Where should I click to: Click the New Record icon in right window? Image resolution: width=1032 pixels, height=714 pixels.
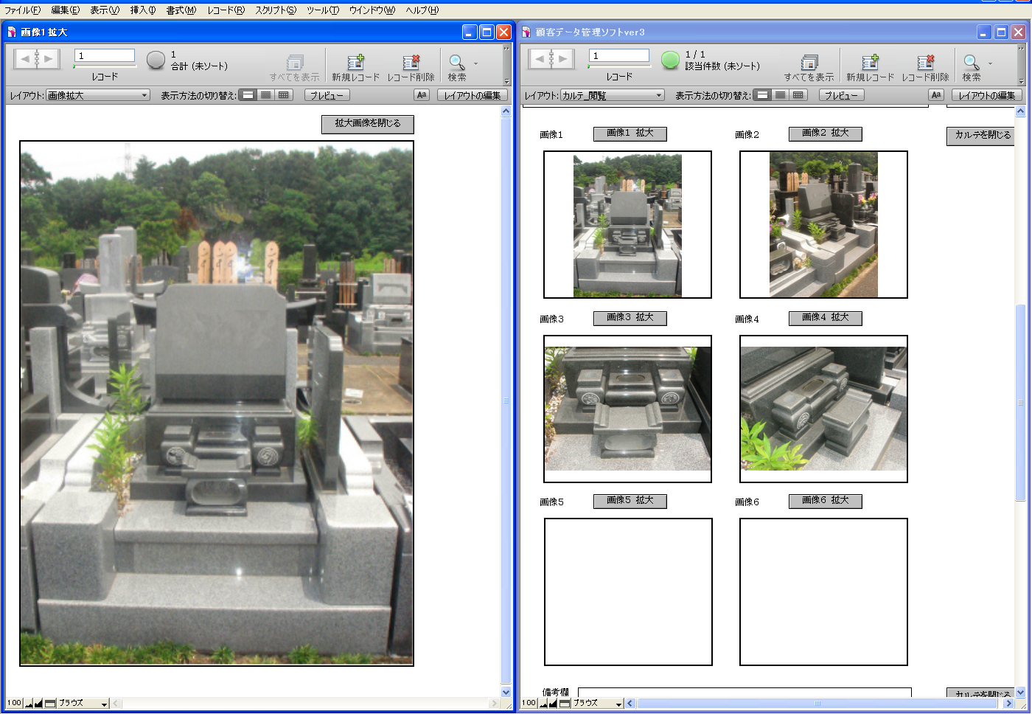[870, 62]
